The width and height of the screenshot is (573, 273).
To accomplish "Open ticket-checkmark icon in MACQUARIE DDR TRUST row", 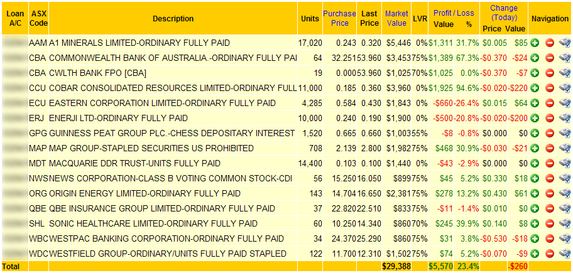I will pos(565,163).
